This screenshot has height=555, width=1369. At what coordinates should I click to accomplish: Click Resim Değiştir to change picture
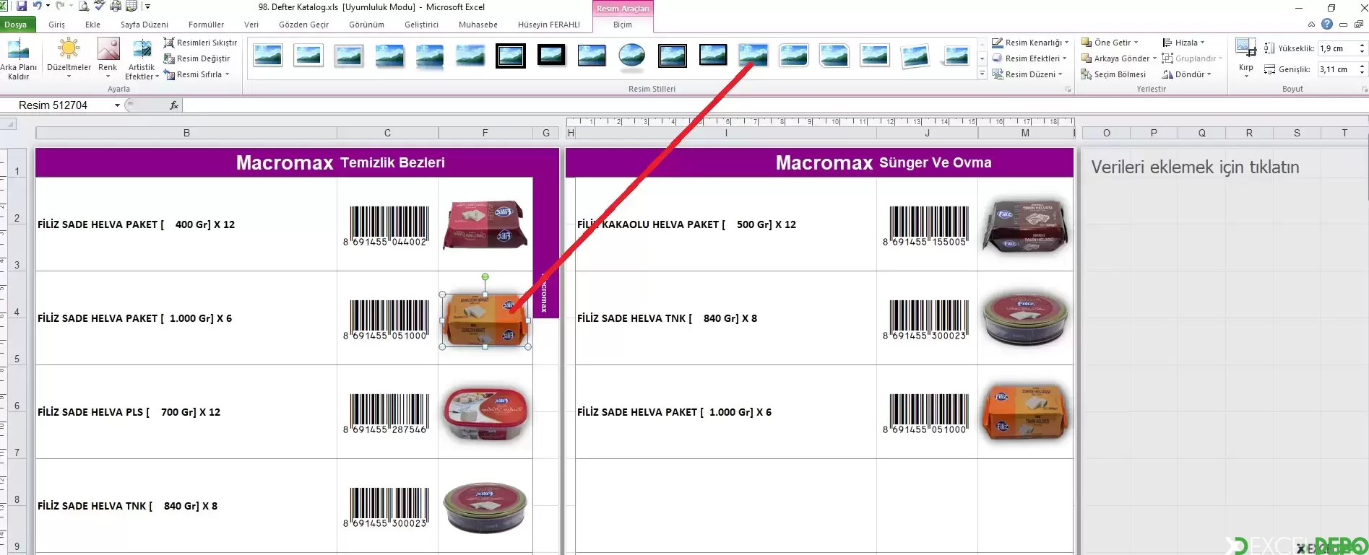click(x=197, y=58)
